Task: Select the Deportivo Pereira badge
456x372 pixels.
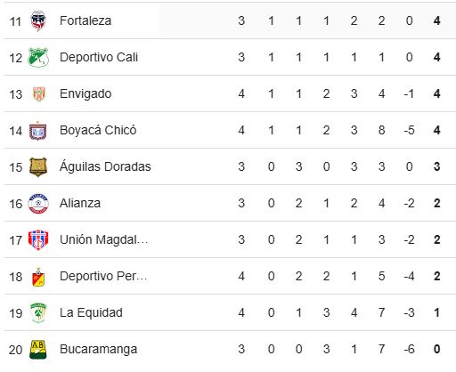Action: click(38, 277)
